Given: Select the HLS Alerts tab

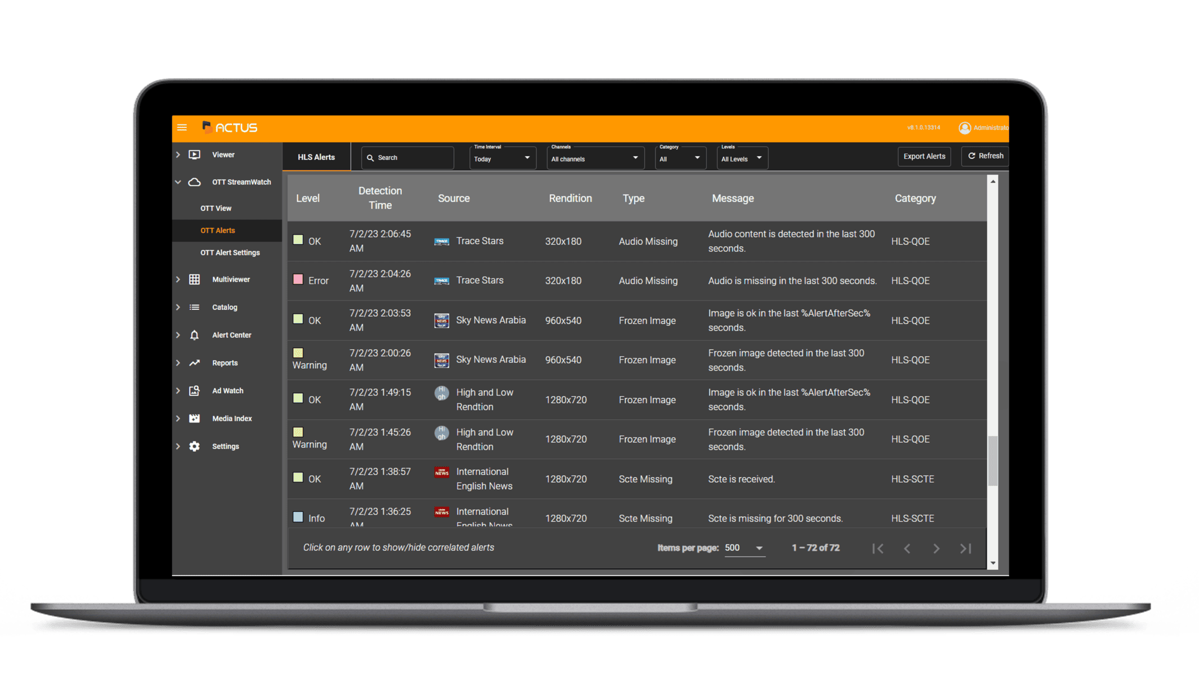Looking at the screenshot, I should 316,156.
